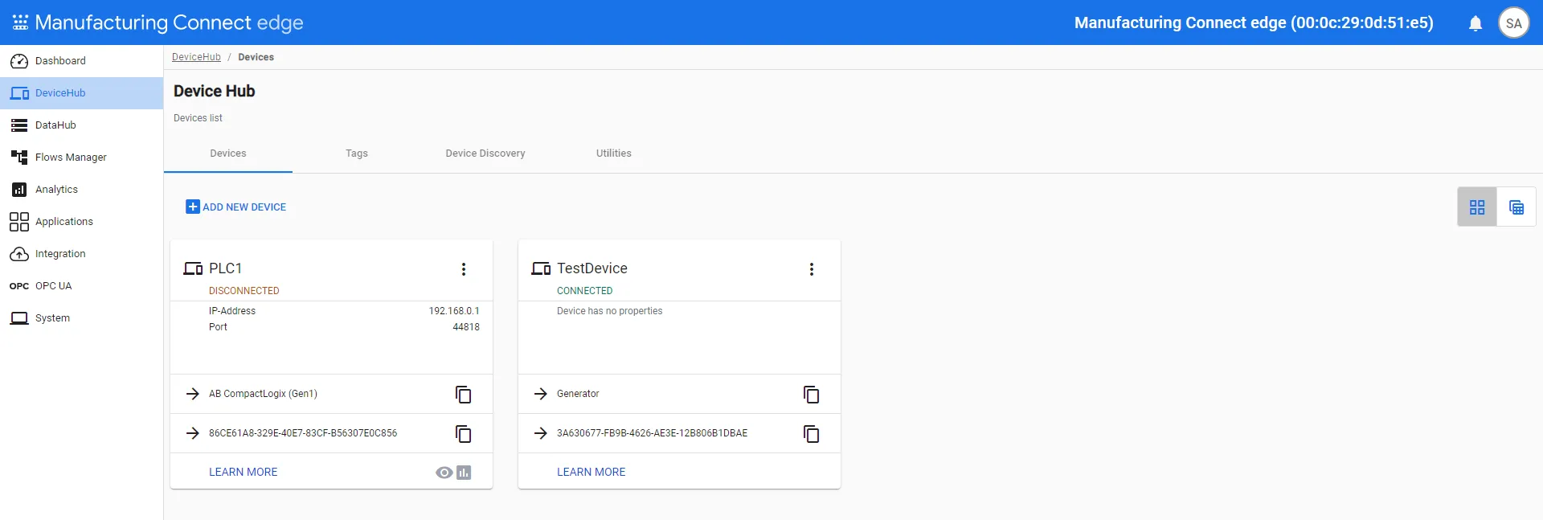Image resolution: width=1543 pixels, height=520 pixels.
Task: Copy AB CompactLogix (Gen1) driver name
Action: pyautogui.click(x=464, y=395)
